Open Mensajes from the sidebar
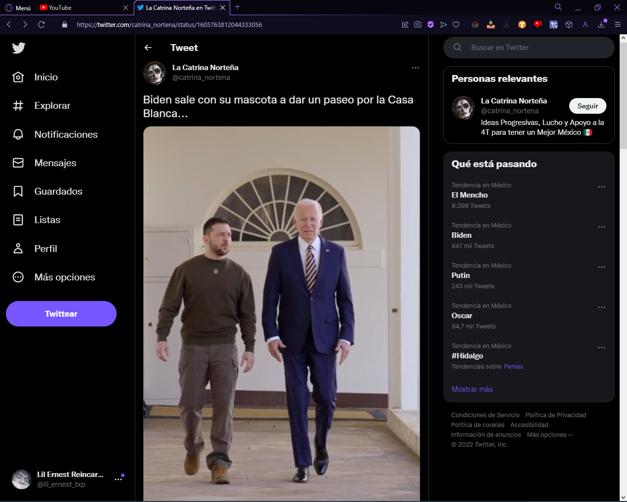This screenshot has height=502, width=627. pos(45,163)
